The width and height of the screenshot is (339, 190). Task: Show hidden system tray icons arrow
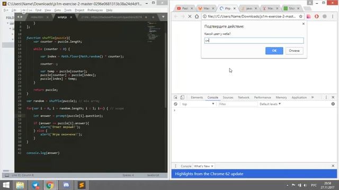pyautogui.click(x=287, y=185)
